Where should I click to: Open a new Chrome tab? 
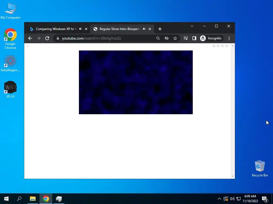click(160, 29)
